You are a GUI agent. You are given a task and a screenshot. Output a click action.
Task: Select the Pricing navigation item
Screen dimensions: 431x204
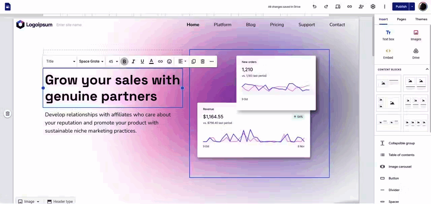coord(277,25)
